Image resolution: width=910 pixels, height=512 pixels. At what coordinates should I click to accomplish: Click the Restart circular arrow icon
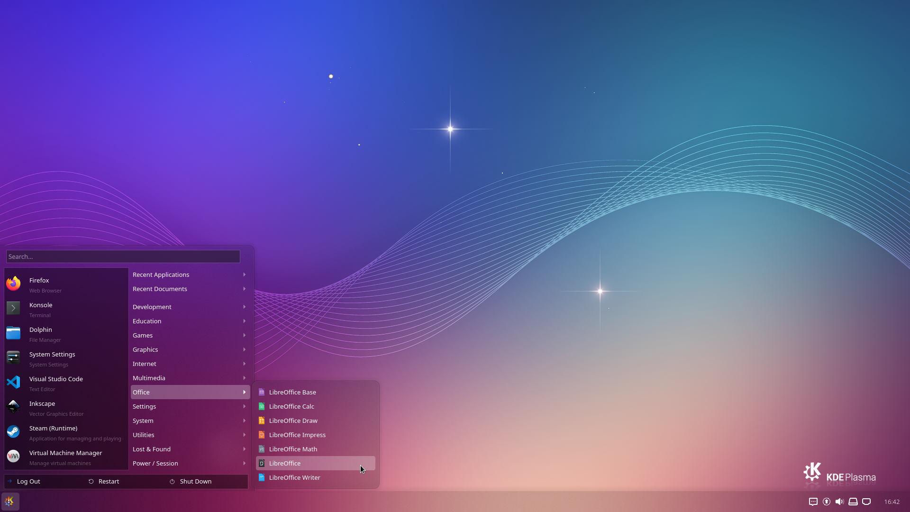[x=91, y=481]
